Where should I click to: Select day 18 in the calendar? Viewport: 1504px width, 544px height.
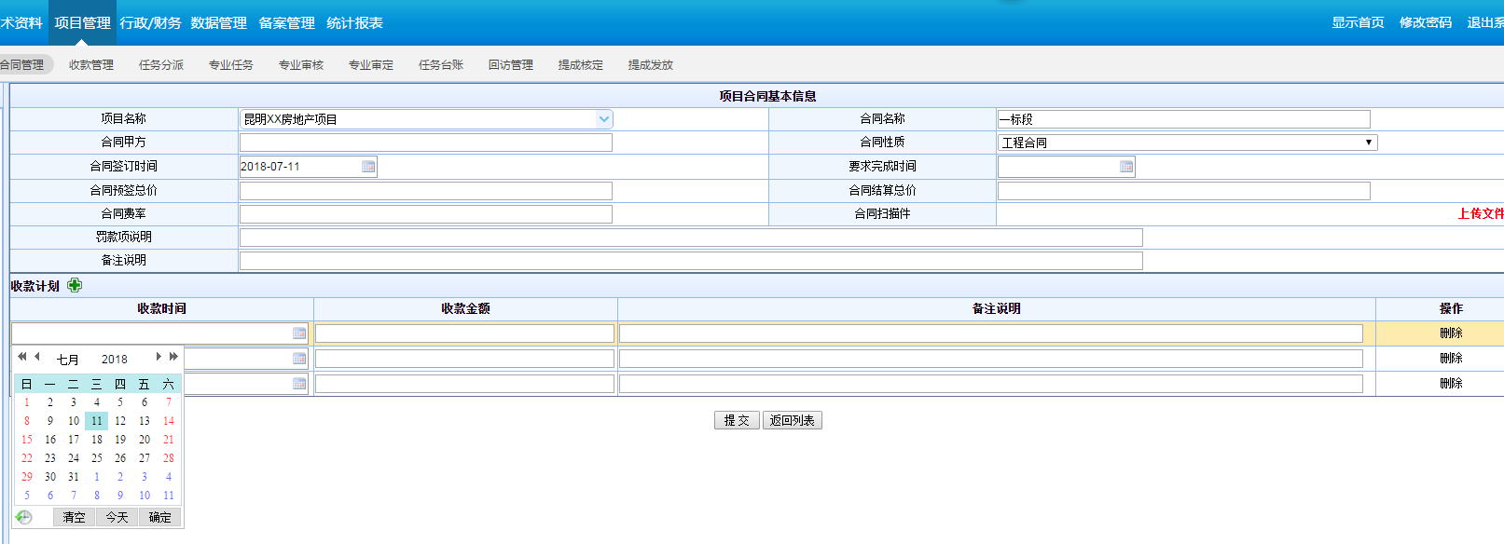click(97, 440)
